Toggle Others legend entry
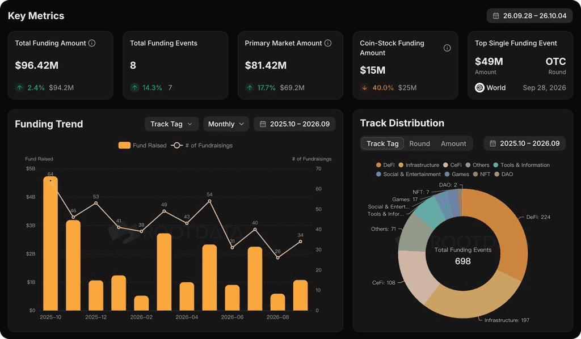This screenshot has width=581, height=339. tap(477, 165)
